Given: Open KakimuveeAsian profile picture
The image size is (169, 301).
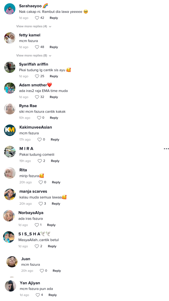Looking at the screenshot, I should click(x=10, y=130).
